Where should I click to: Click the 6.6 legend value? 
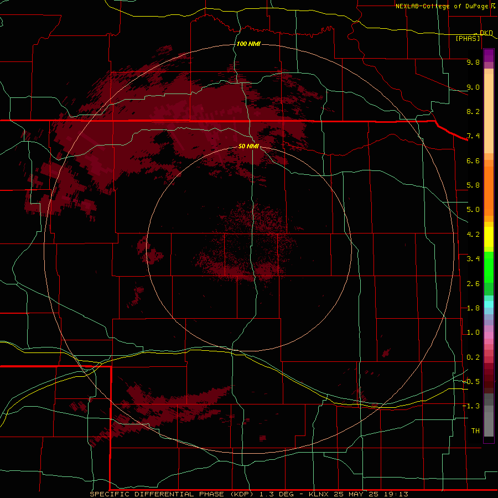473,160
